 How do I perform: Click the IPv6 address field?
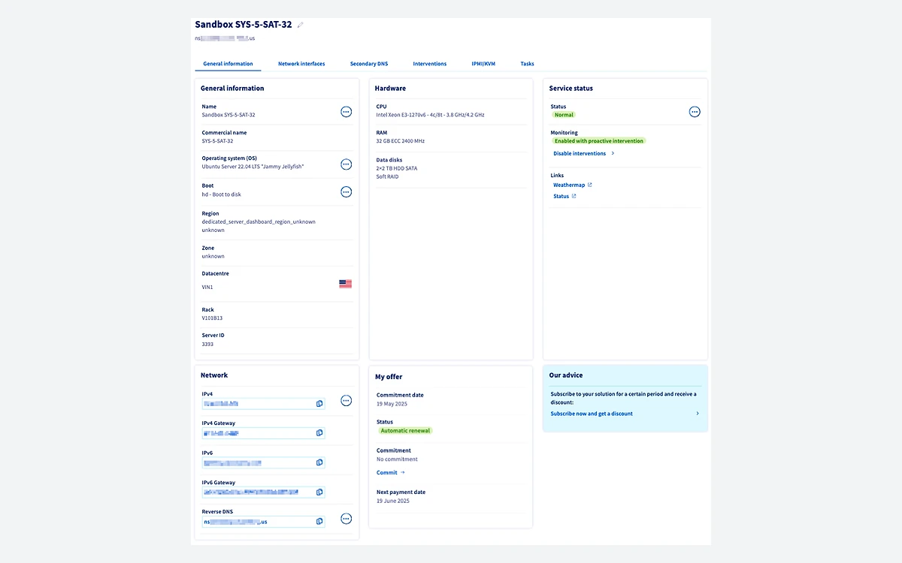(264, 462)
